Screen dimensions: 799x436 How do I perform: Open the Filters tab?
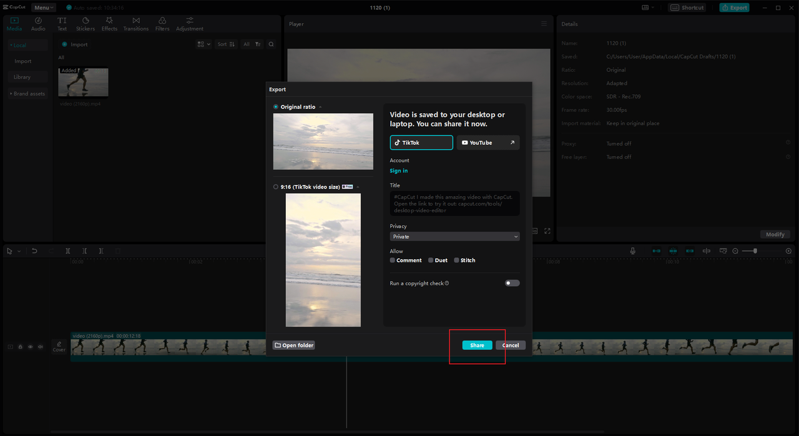[x=162, y=24]
